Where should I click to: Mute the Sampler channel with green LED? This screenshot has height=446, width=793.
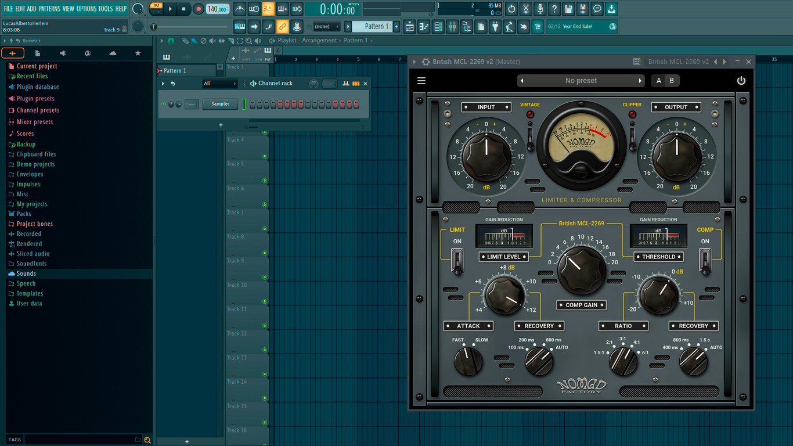pos(164,105)
